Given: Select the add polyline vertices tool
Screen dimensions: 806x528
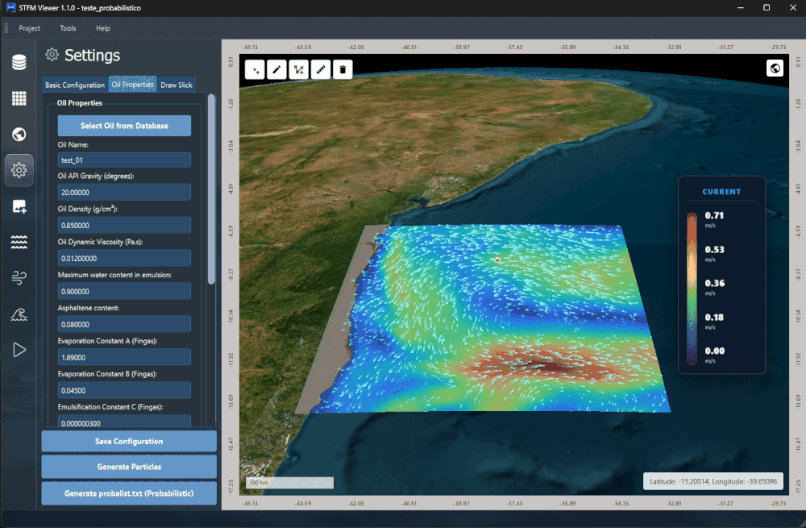Looking at the screenshot, I should point(299,69).
